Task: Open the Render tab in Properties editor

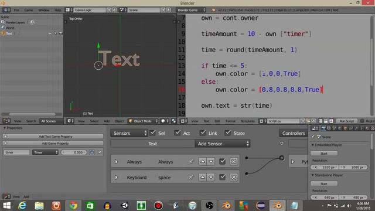Action: click(323, 128)
